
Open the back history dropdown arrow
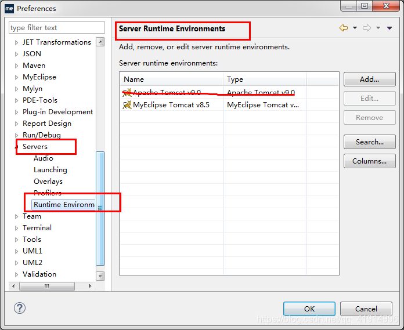tap(355, 28)
